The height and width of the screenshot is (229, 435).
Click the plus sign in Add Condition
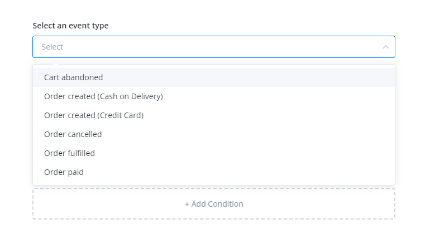[187, 204]
